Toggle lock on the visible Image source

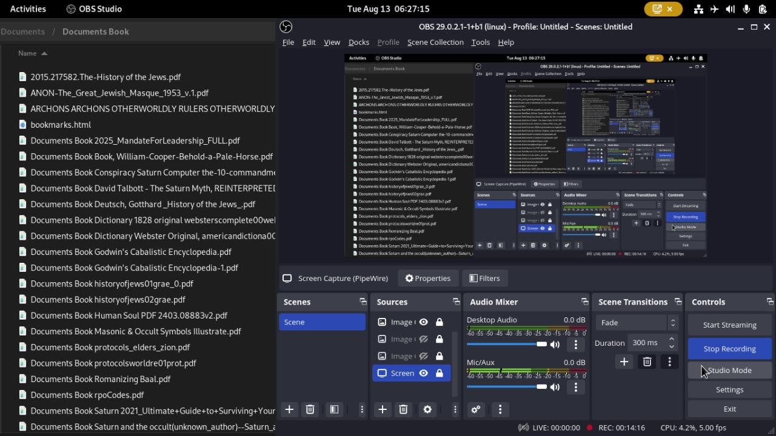[x=439, y=322]
